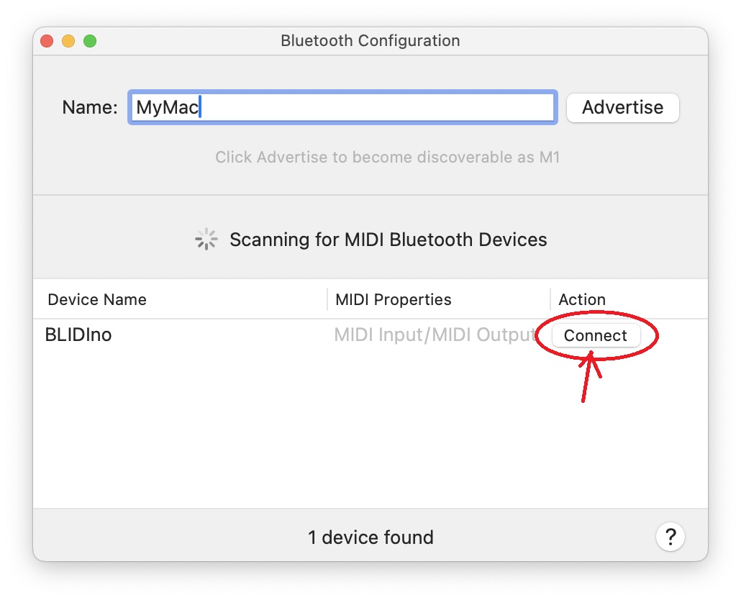Click the 'Click Advertise to become discoverable' hint

tap(388, 157)
